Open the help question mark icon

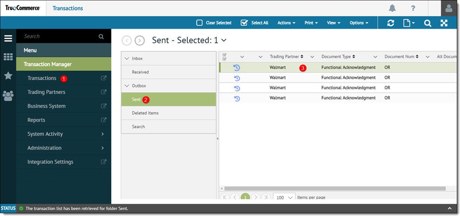413,8
